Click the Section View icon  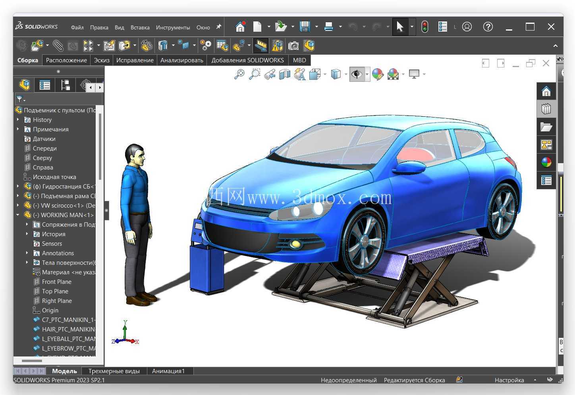(285, 74)
